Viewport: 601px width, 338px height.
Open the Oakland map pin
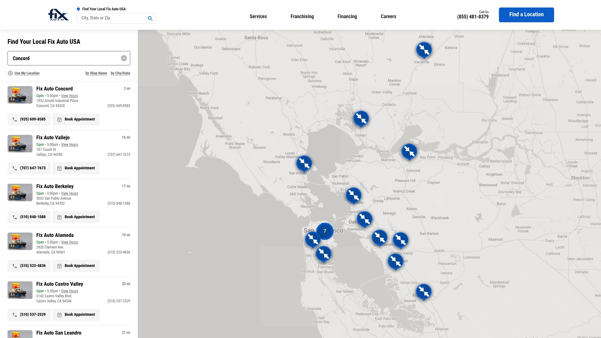364,219
